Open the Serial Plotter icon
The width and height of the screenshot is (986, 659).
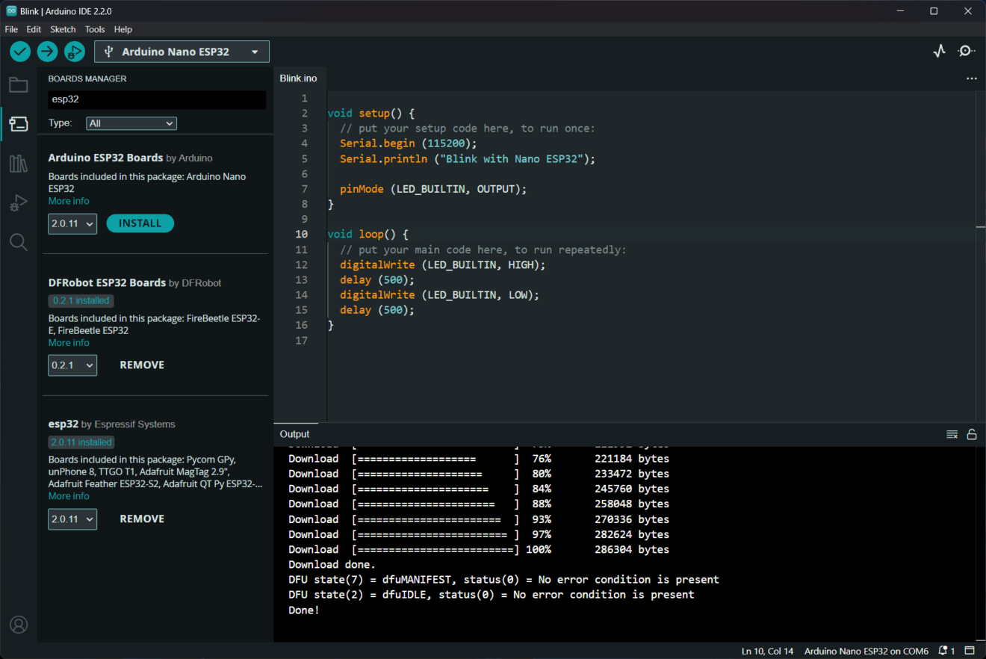tap(940, 51)
